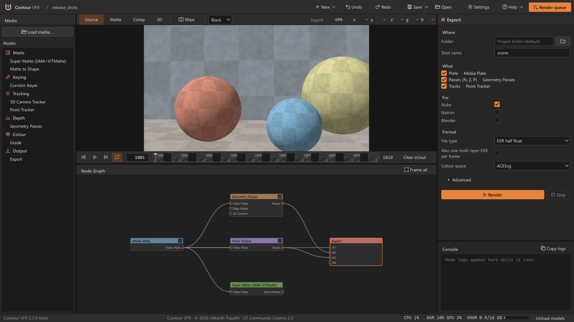Click the 3D Camera input port
This screenshot has width=574, height=322.
pyautogui.click(x=230, y=214)
